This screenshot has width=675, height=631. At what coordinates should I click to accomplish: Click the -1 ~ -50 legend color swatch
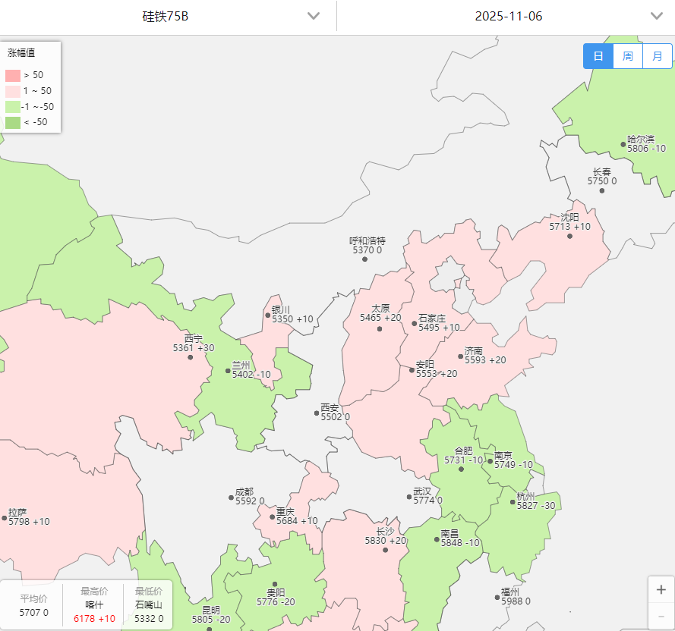click(13, 107)
